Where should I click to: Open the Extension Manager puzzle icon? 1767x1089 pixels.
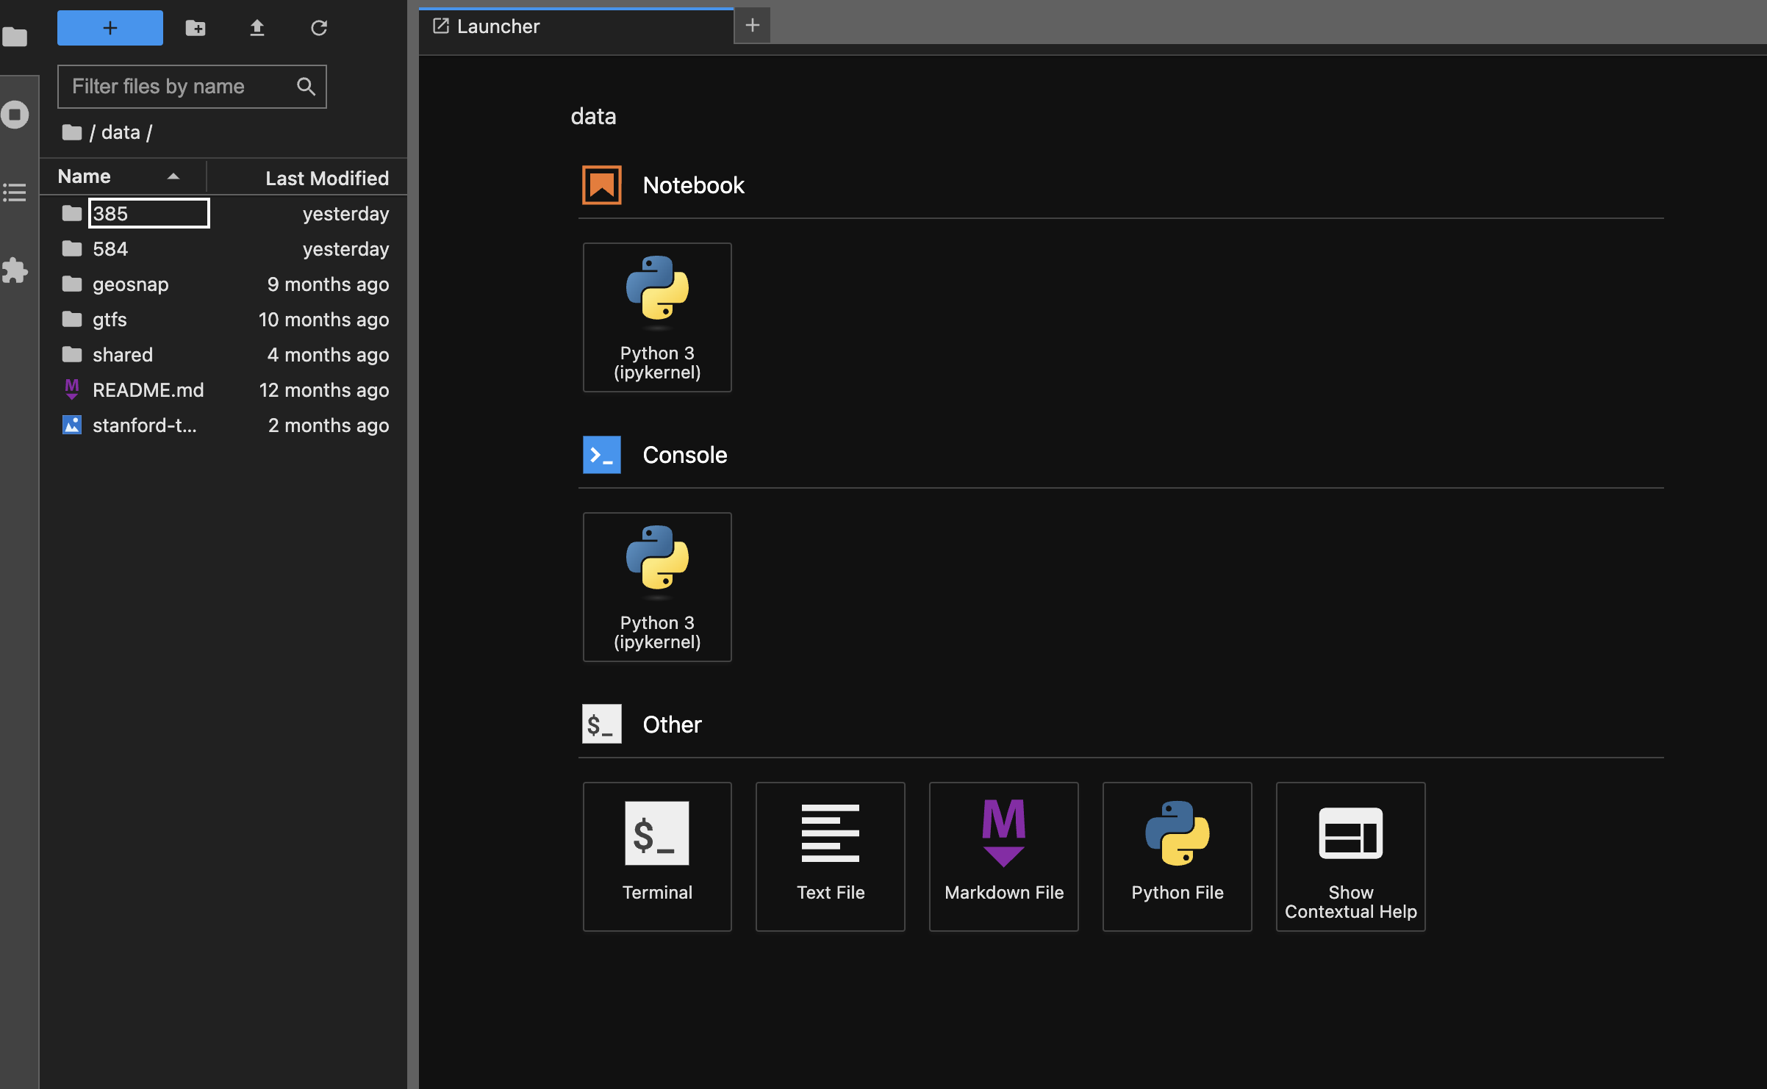(15, 270)
